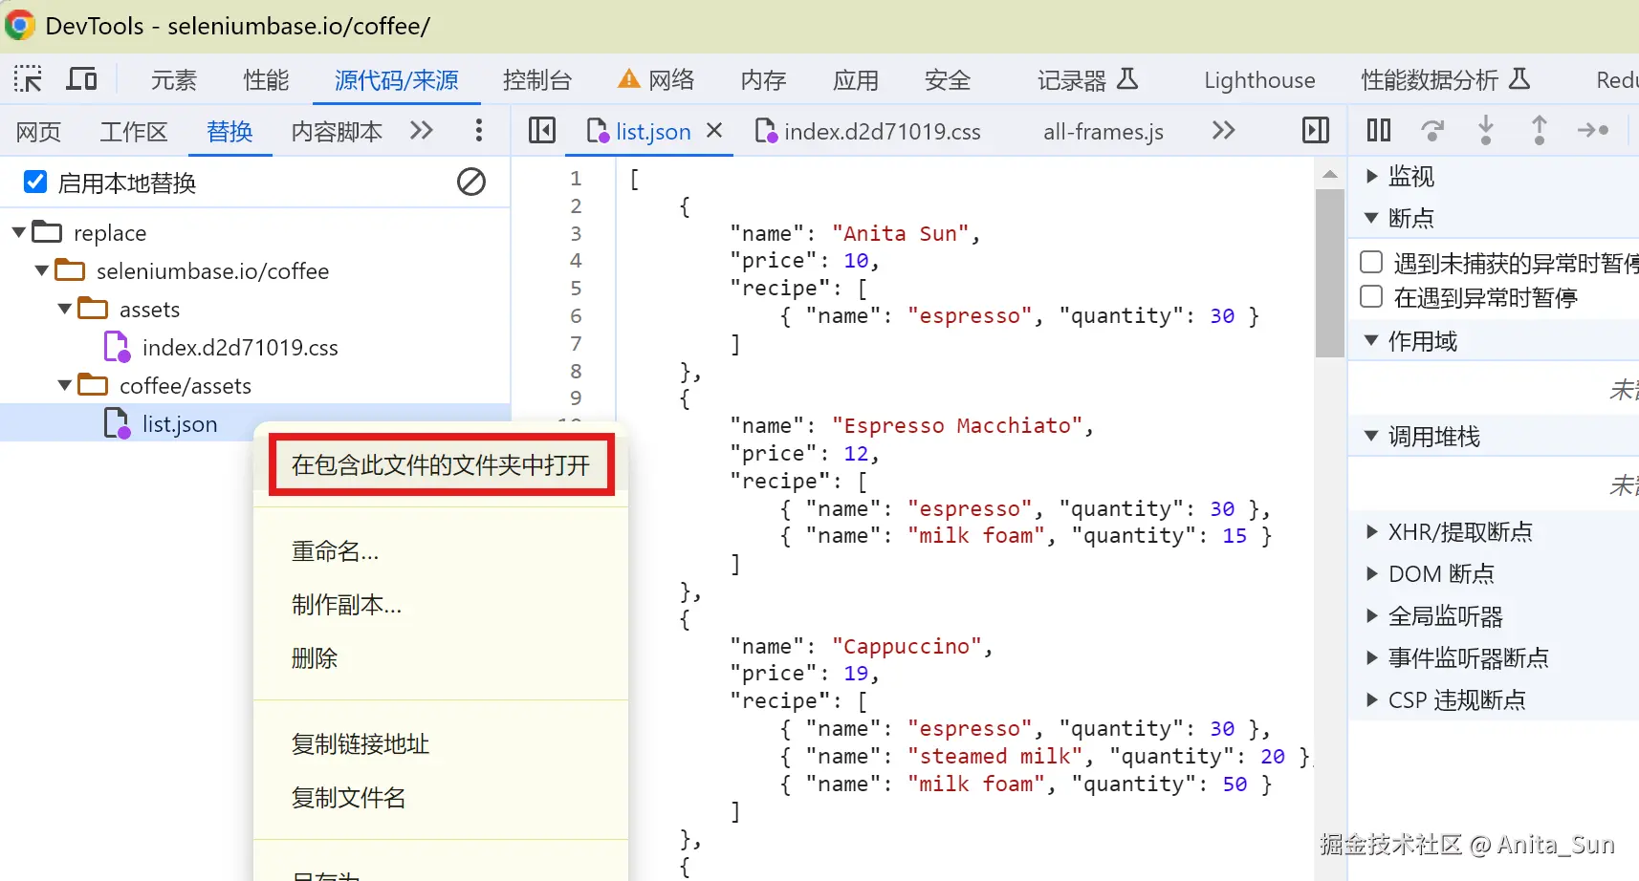Activate the inspect element picker icon
This screenshot has height=881, width=1639.
(28, 79)
